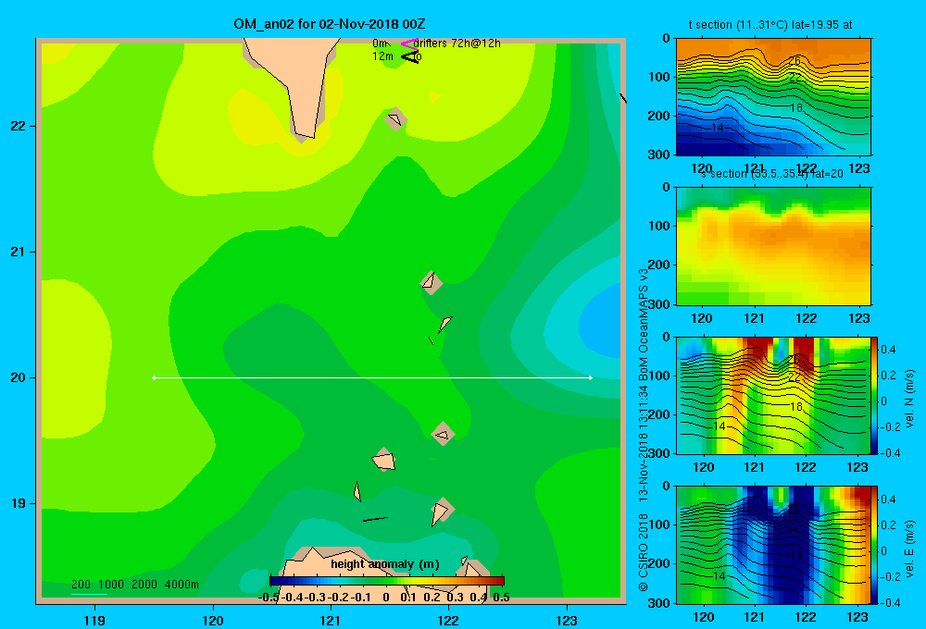Image resolution: width=926 pixels, height=629 pixels.
Task: Click longitude label 119 on main map
Action: click(94, 620)
